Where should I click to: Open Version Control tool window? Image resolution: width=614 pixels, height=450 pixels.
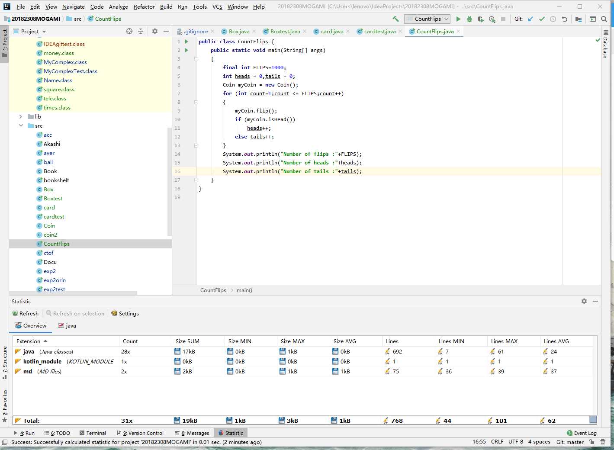pyautogui.click(x=140, y=433)
